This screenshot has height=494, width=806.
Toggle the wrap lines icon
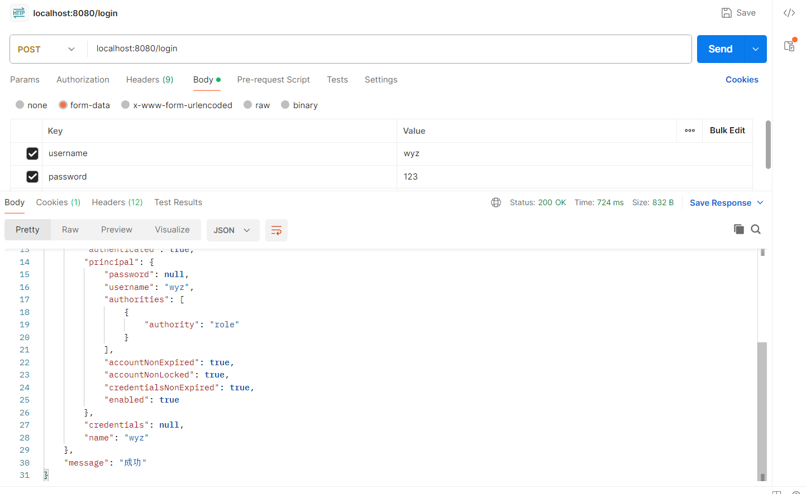tap(276, 230)
